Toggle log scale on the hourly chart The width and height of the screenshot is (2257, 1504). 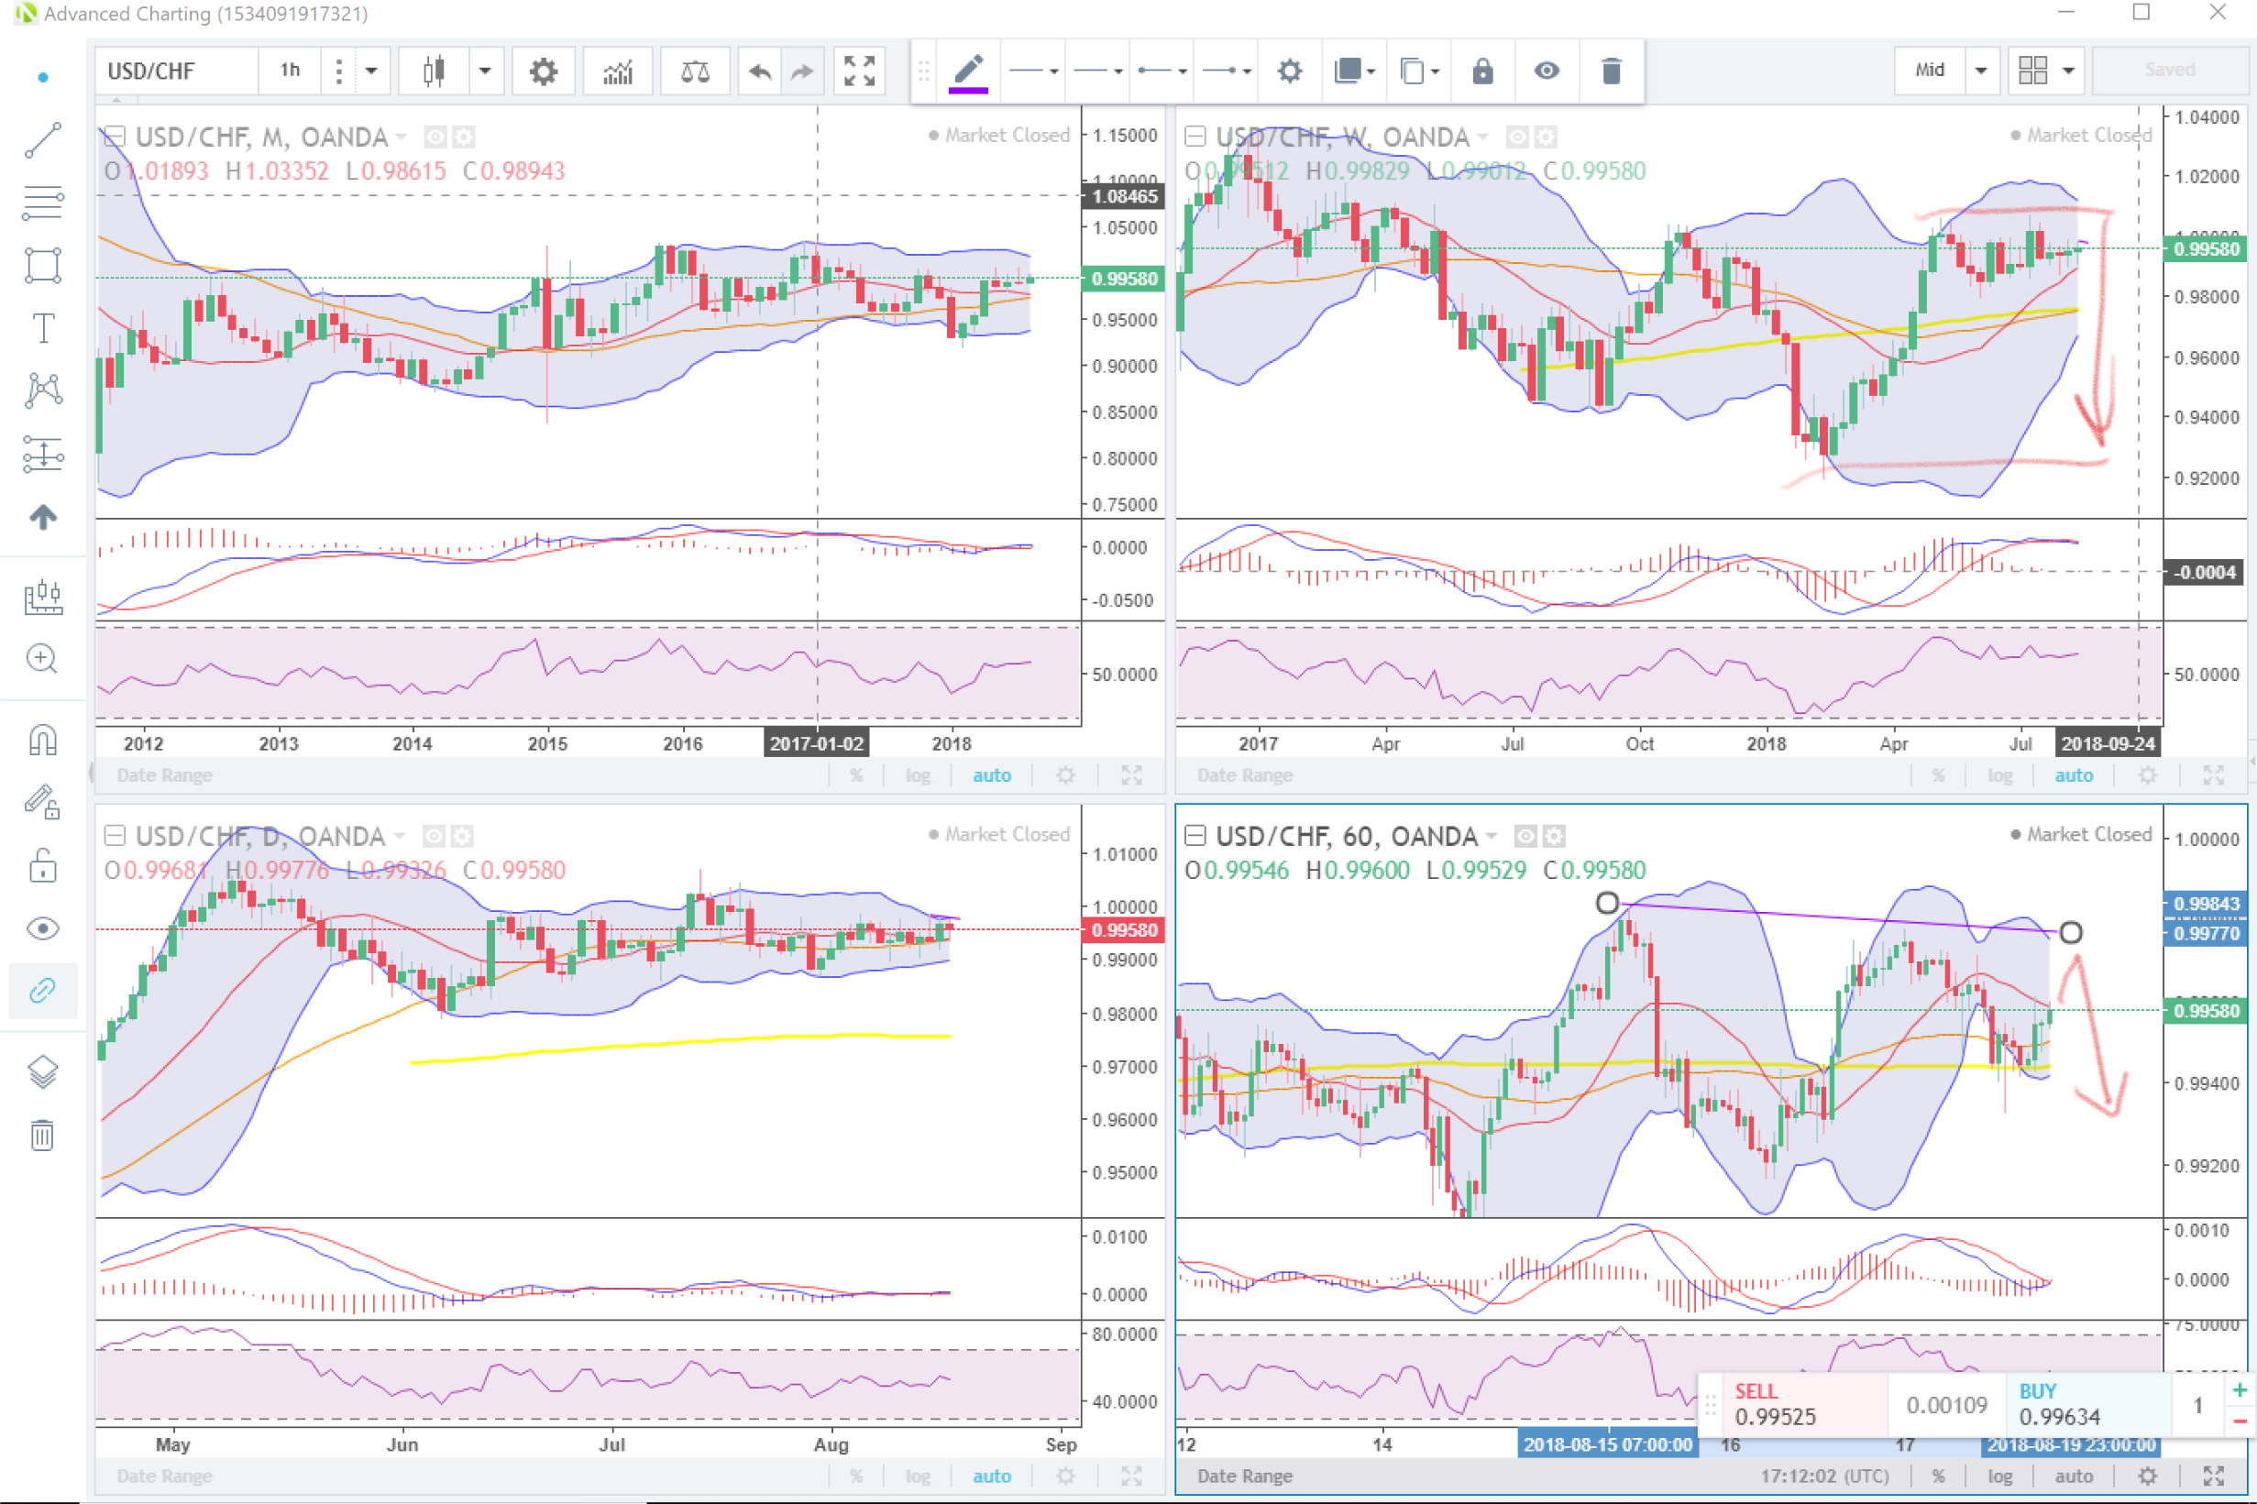2000,1477
